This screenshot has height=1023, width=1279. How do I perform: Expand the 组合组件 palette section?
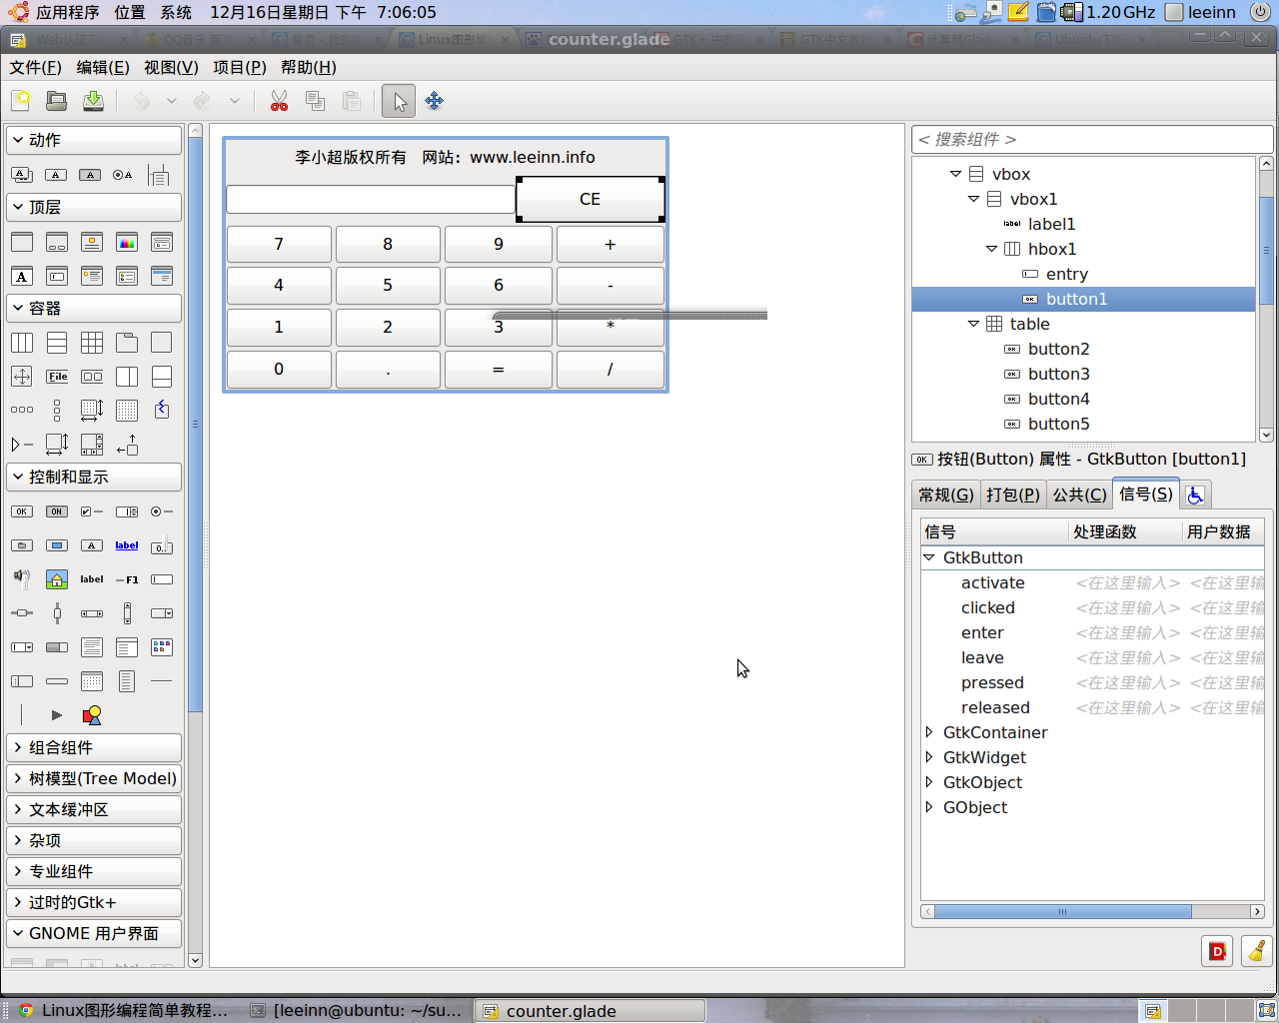point(94,747)
